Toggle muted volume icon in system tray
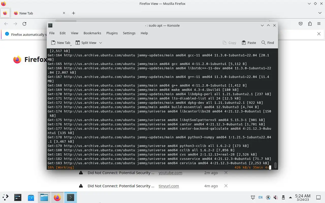The height and width of the screenshot is (203, 325). pos(275,197)
